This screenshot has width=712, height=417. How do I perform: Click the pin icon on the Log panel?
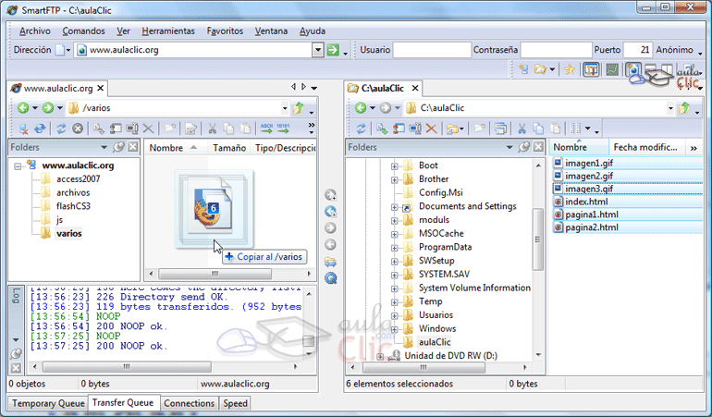tap(16, 353)
